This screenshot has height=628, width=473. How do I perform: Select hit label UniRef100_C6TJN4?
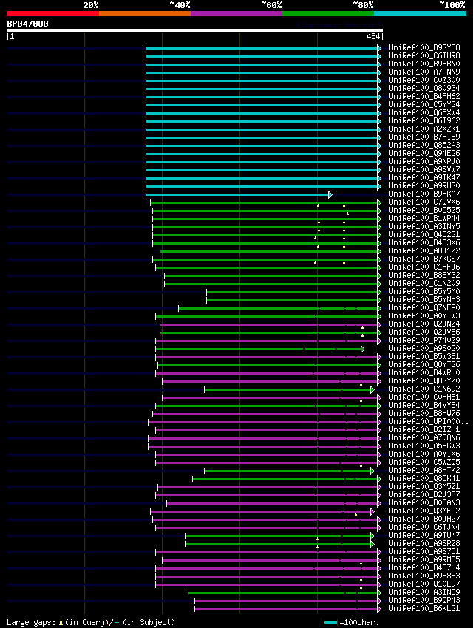pos(424,527)
